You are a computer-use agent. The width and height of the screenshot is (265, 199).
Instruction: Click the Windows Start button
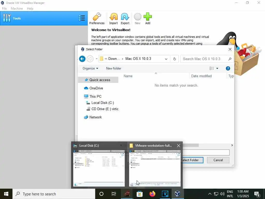(x=6, y=194)
